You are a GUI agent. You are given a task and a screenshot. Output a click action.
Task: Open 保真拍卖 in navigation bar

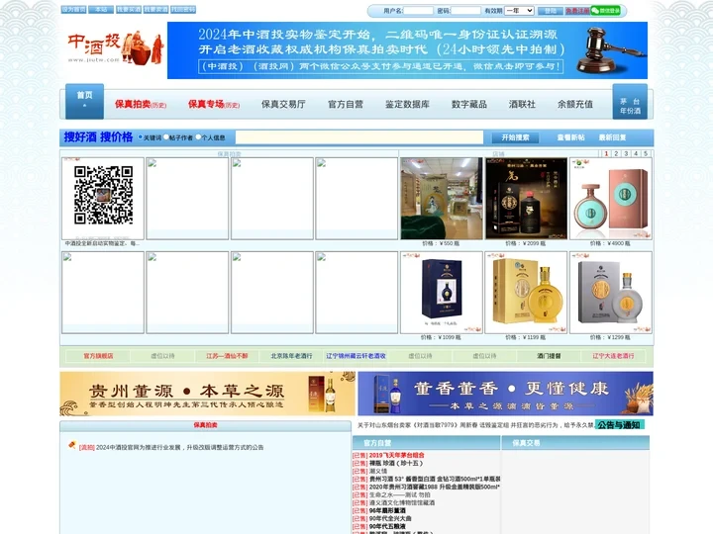[x=140, y=105]
